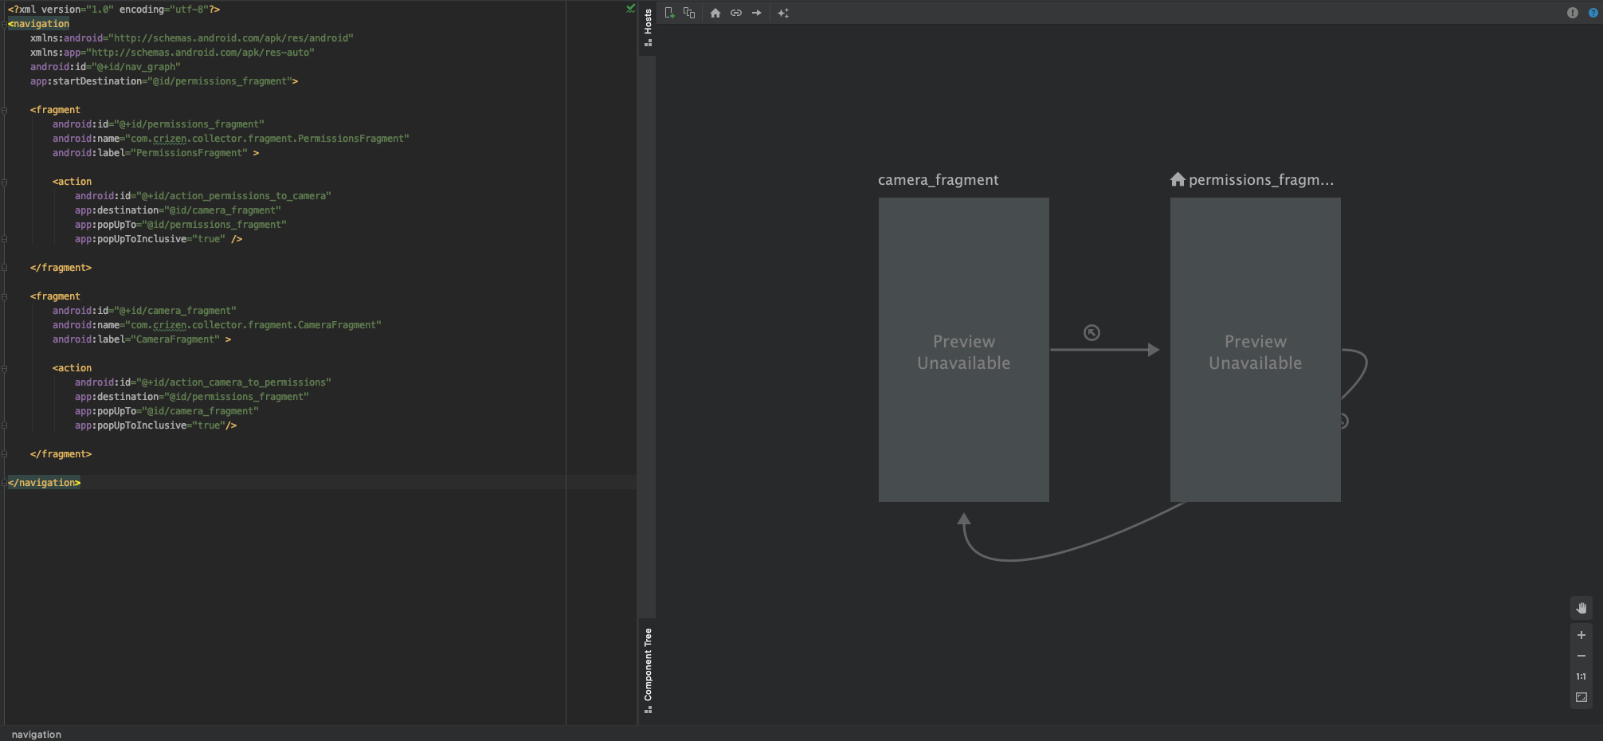The height and width of the screenshot is (741, 1603).
Task: Collapse the action_camera_to_permissions action fold
Action: pyautogui.click(x=5, y=368)
